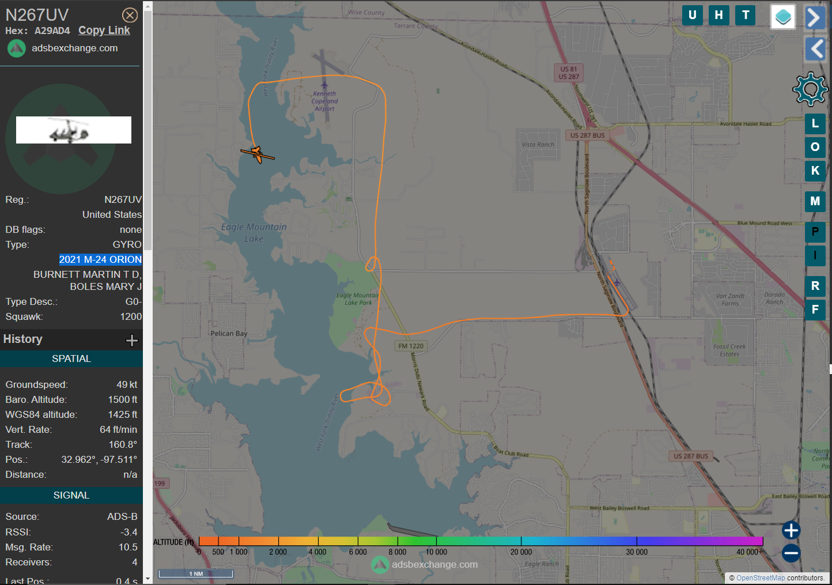
Task: Zoom out with the minus button
Action: 791,553
